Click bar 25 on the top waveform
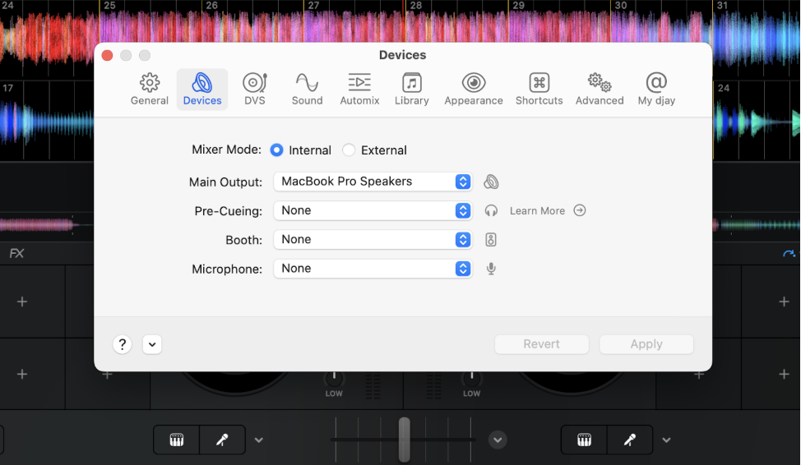The height and width of the screenshot is (465, 801). click(x=109, y=6)
